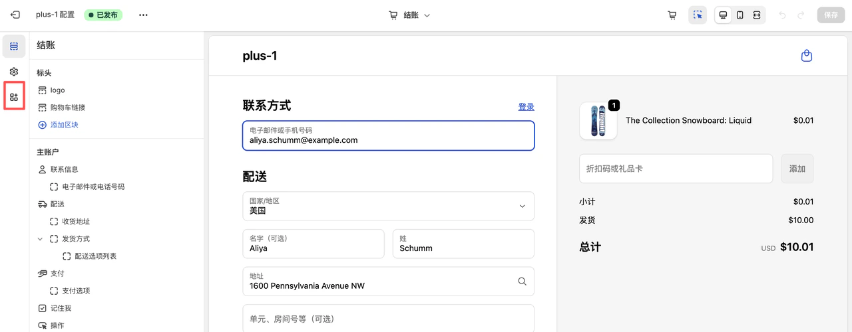Click the redo arrow

[801, 15]
